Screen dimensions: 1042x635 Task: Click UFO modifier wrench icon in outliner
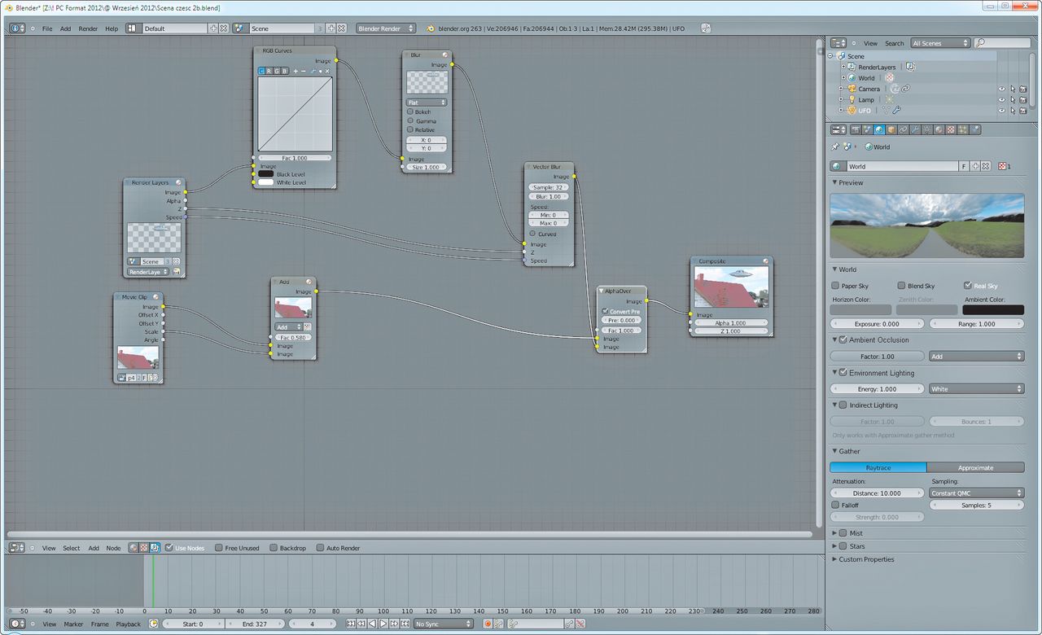click(896, 110)
